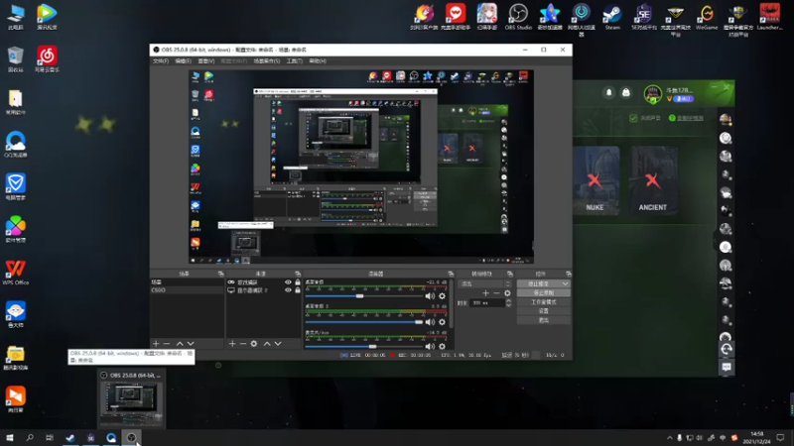This screenshot has width=794, height=446.
Task: Open WeGame desktop shortcut
Action: click(707, 16)
